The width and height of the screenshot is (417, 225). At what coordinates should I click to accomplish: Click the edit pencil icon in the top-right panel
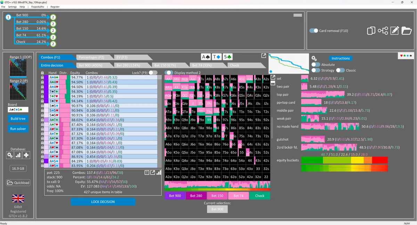394,31
